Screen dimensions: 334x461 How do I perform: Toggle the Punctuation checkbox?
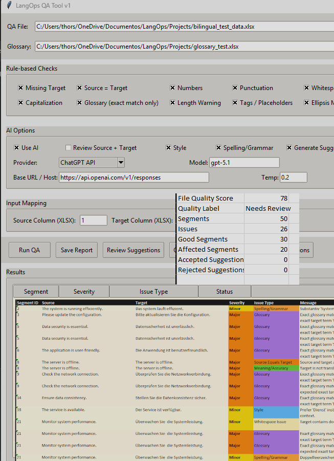235,88
